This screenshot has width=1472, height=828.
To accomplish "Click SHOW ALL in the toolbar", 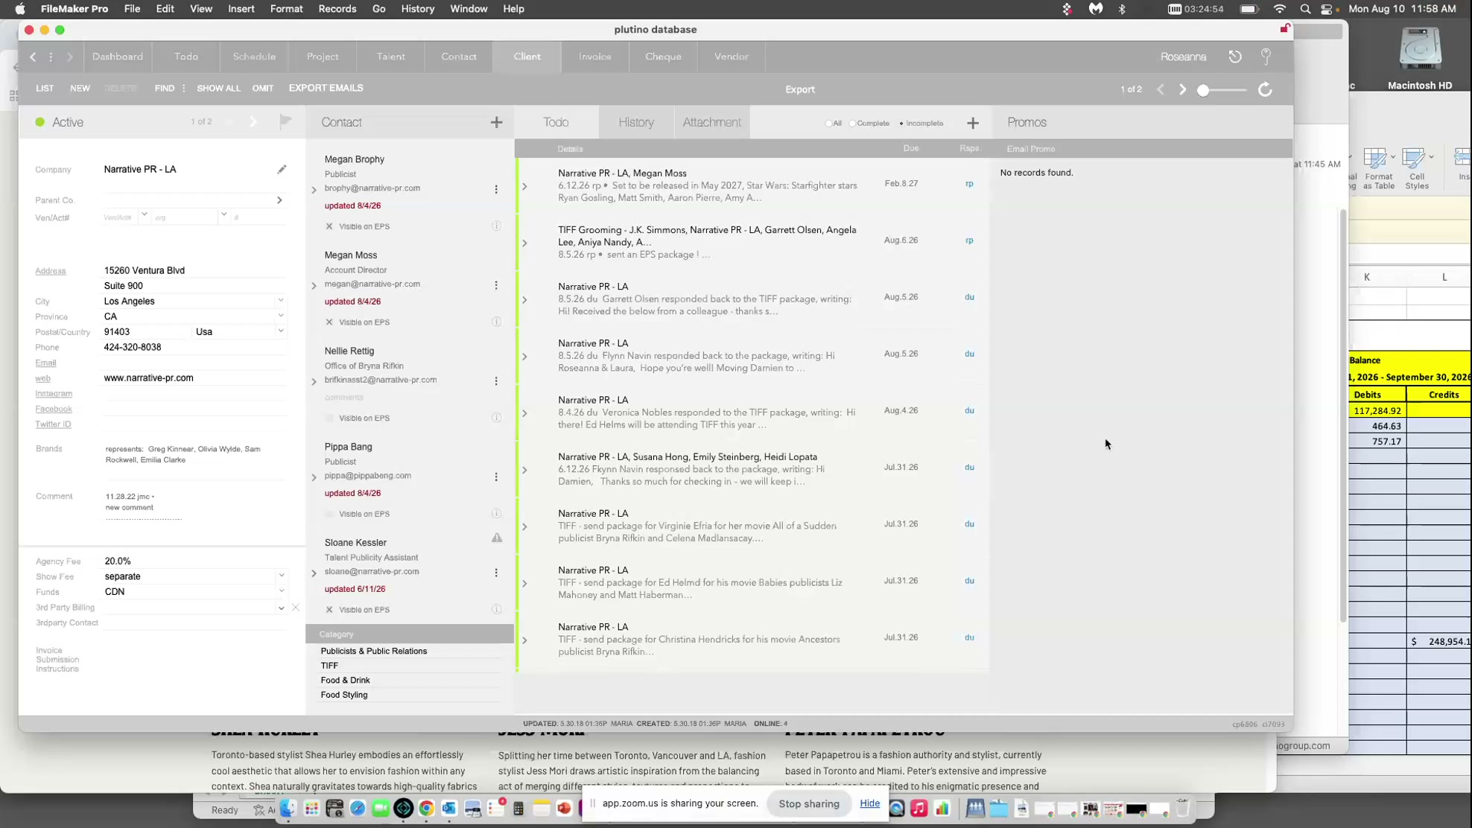I will [218, 89].
